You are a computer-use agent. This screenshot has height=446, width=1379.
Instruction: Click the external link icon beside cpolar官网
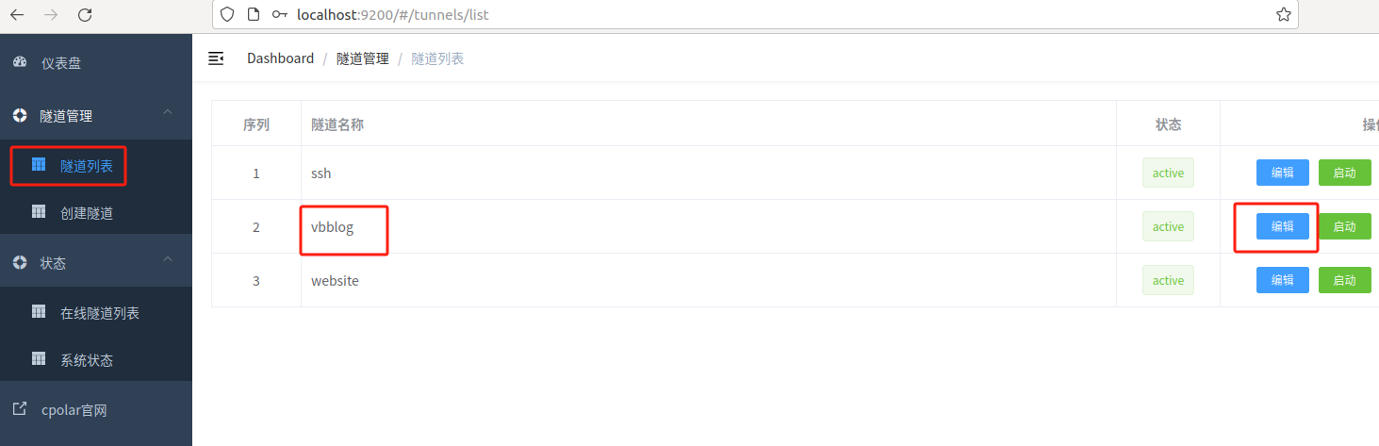point(20,410)
